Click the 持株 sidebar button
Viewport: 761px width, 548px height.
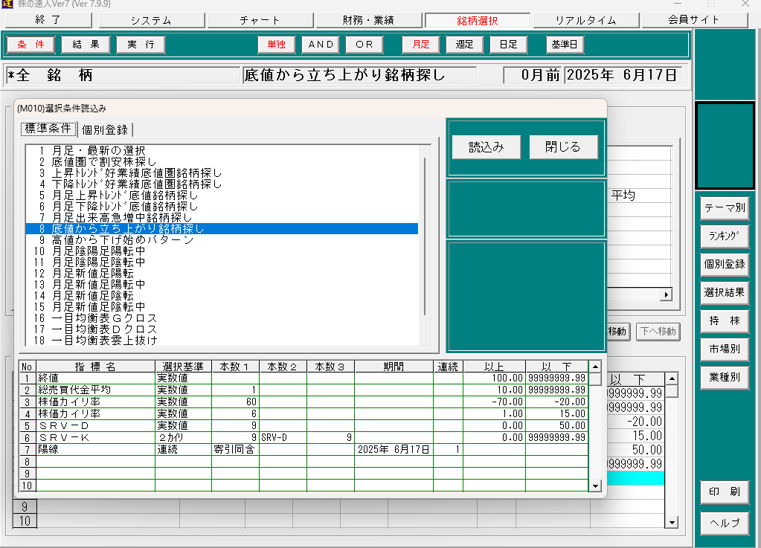(725, 321)
